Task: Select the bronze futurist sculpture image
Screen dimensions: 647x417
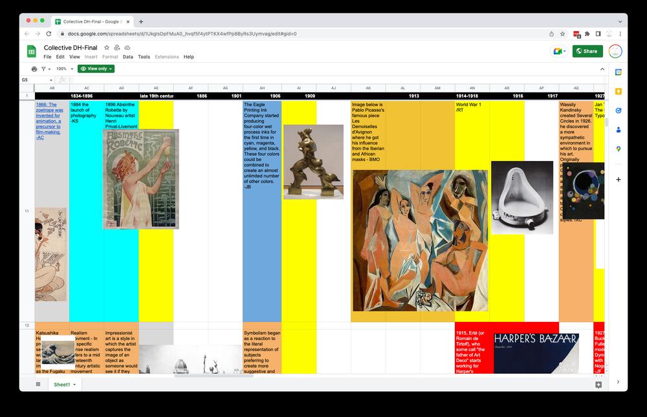Action: pyautogui.click(x=314, y=162)
